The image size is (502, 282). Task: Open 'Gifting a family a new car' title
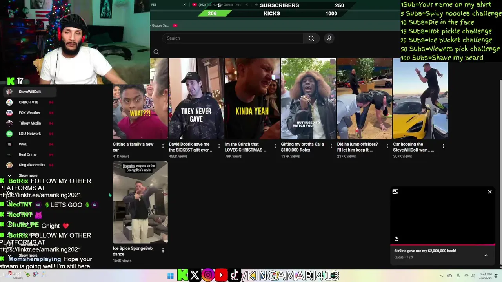[133, 147]
